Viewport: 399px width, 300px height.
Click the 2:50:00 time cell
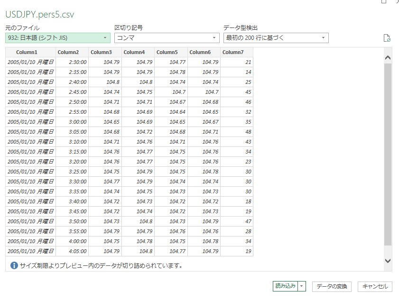point(72,102)
